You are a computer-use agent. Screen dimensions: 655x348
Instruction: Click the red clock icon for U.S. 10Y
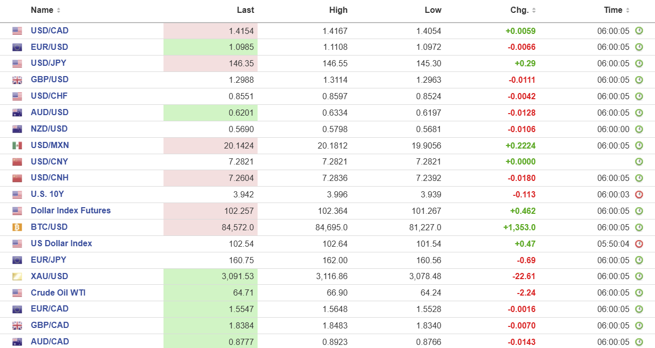click(x=639, y=194)
